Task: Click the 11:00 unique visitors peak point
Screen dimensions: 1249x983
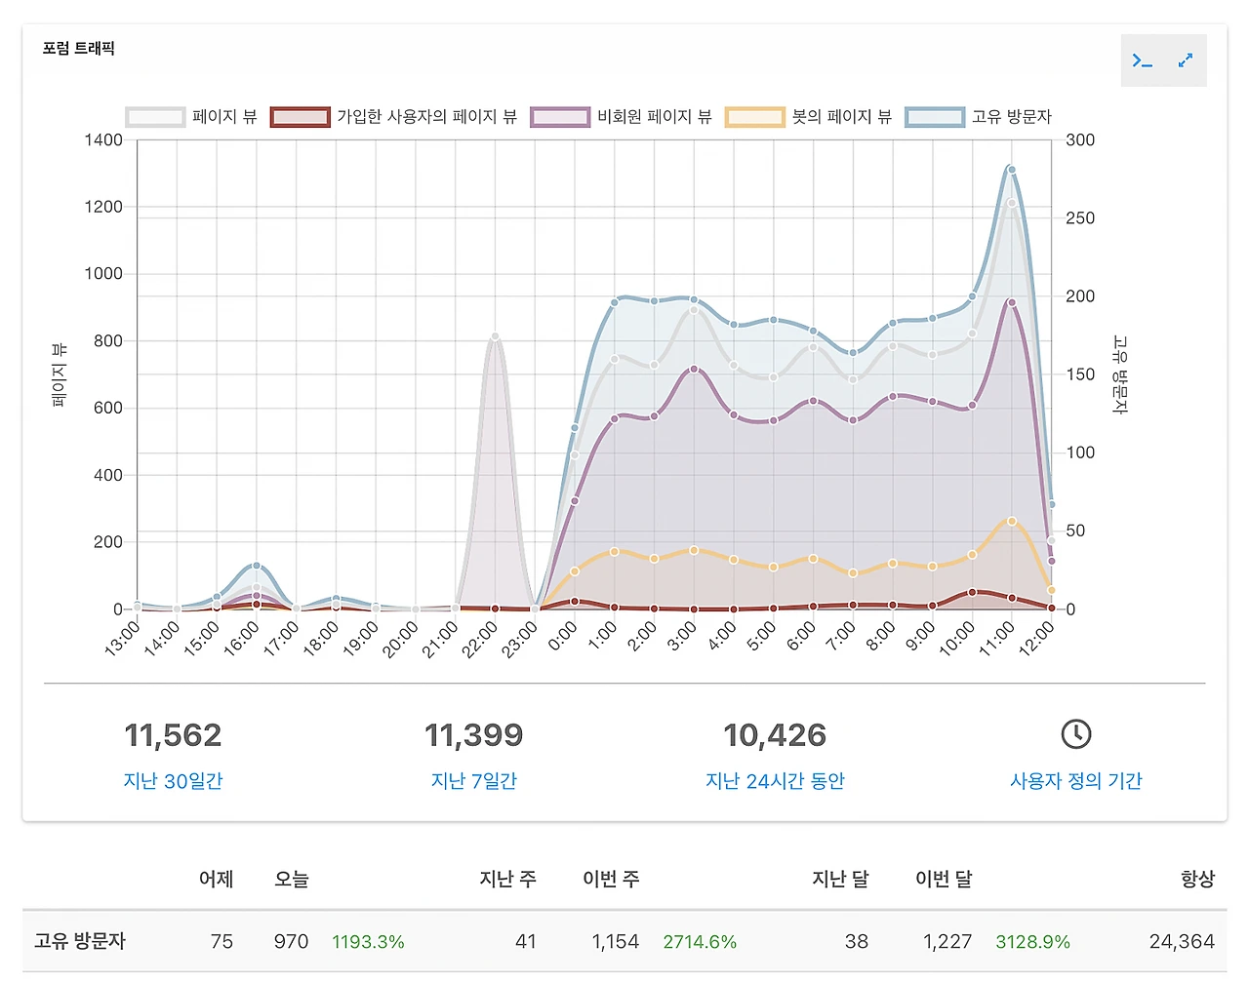Action: pyautogui.click(x=1011, y=170)
